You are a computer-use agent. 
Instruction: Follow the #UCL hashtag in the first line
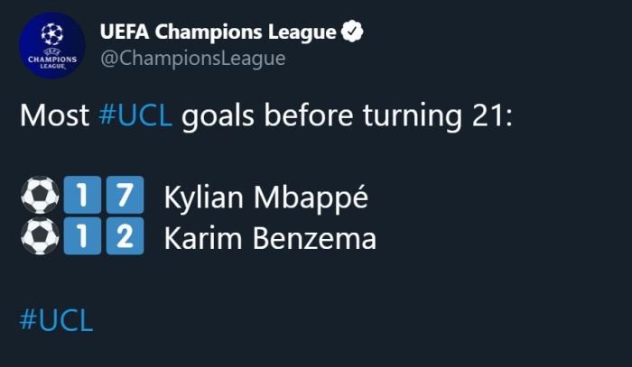(x=135, y=115)
